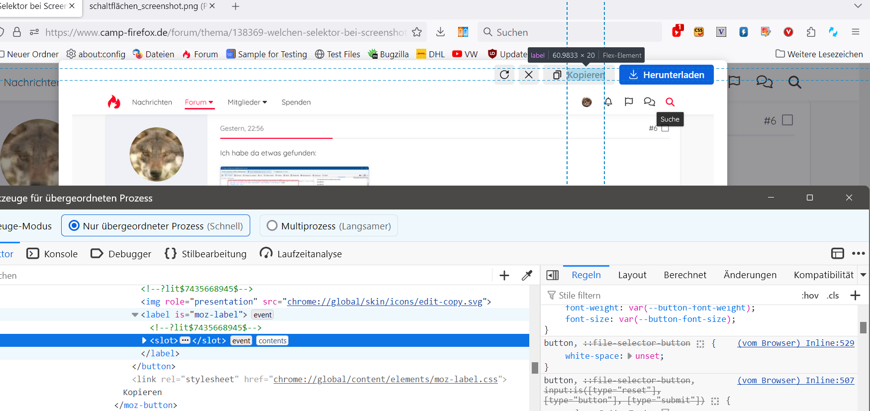870x411 pixels.
Task: Open the Firefox hamburger application menu
Action: pyautogui.click(x=856, y=32)
